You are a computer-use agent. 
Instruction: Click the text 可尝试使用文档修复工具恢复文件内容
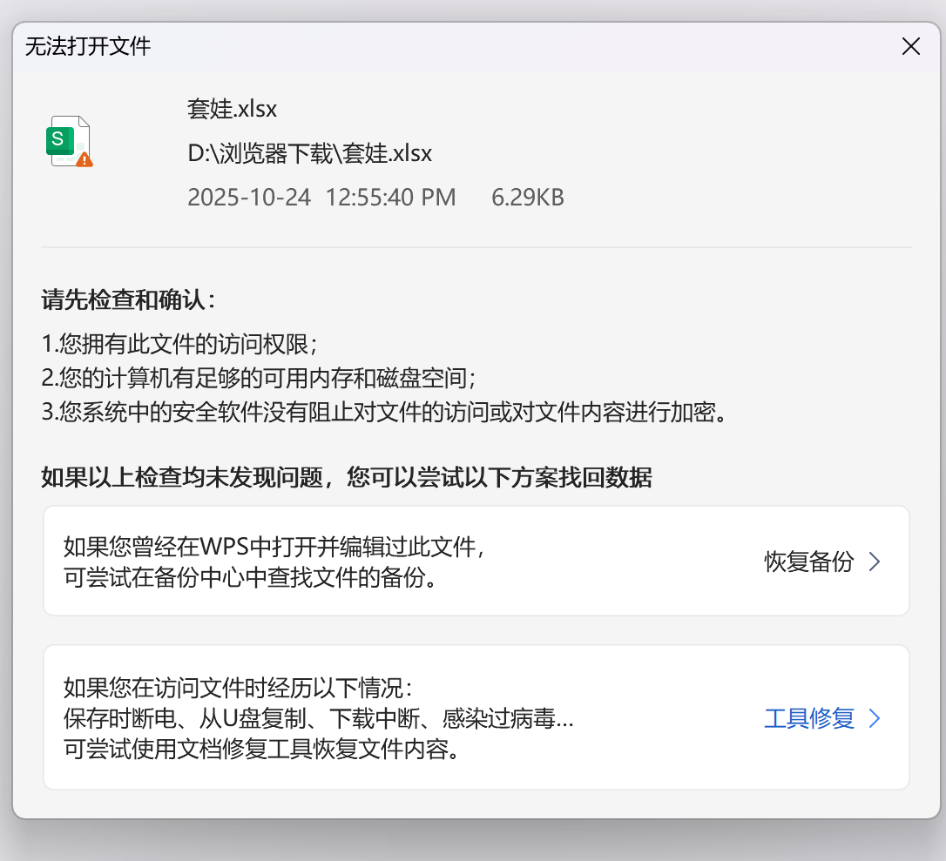(262, 750)
